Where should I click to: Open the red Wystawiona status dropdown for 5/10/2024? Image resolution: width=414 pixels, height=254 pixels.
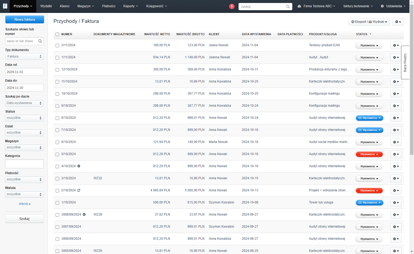click(369, 154)
